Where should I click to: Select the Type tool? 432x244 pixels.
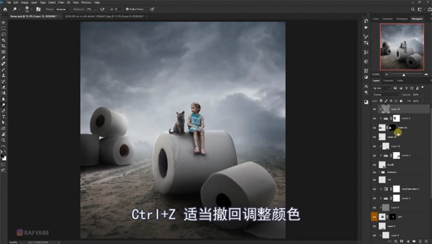[3, 117]
